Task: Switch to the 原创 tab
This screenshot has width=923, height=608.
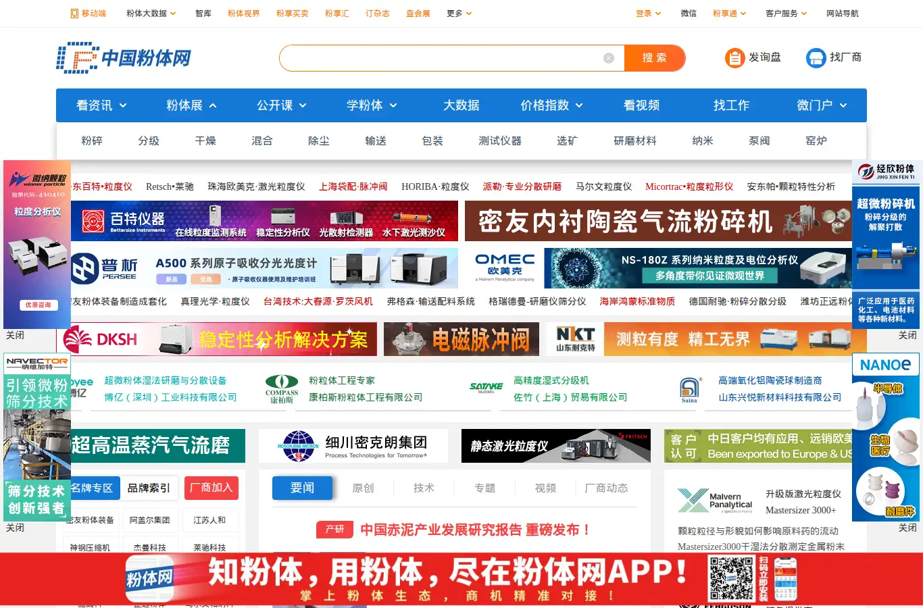Action: 363,488
